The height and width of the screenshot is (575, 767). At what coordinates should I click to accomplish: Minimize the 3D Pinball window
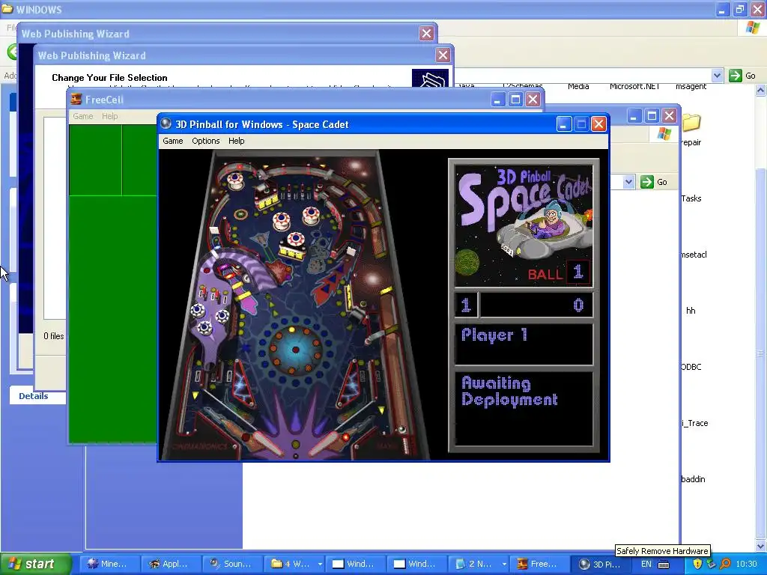tap(563, 124)
